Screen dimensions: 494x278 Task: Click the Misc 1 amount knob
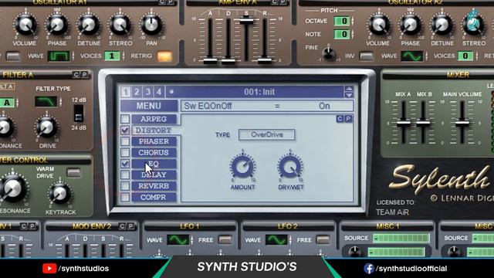[354, 252]
